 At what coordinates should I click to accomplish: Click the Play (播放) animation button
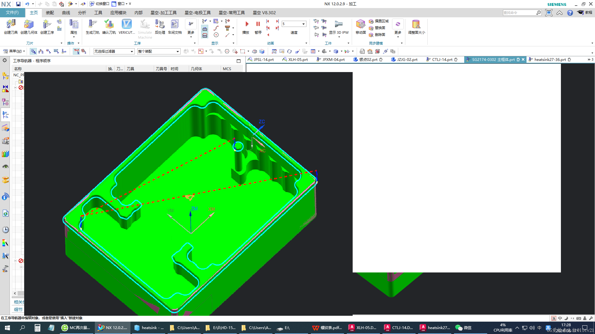[x=246, y=27]
